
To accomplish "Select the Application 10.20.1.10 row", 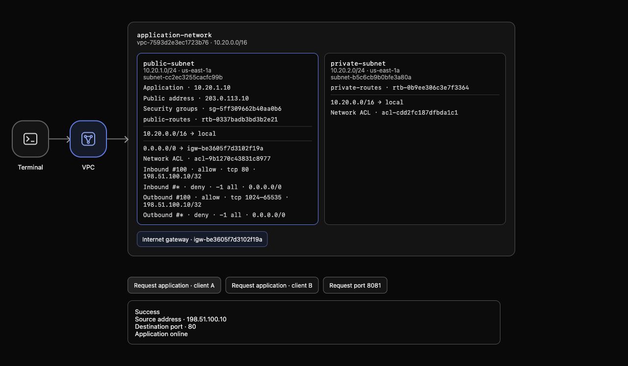I will [187, 88].
